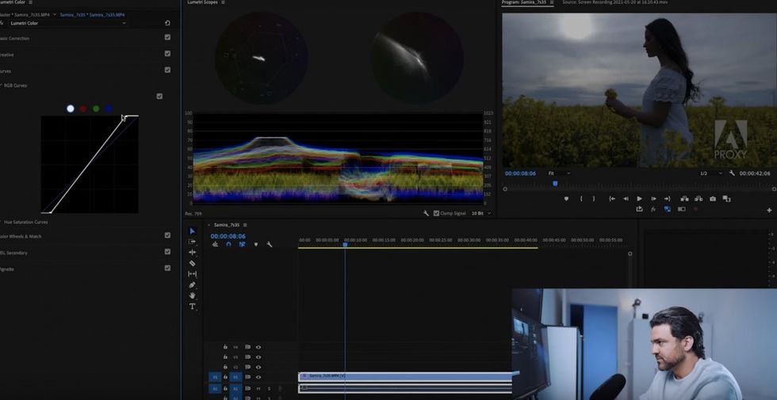Select blue curve channel
Viewport: 777px width, 400px height.
coord(109,109)
